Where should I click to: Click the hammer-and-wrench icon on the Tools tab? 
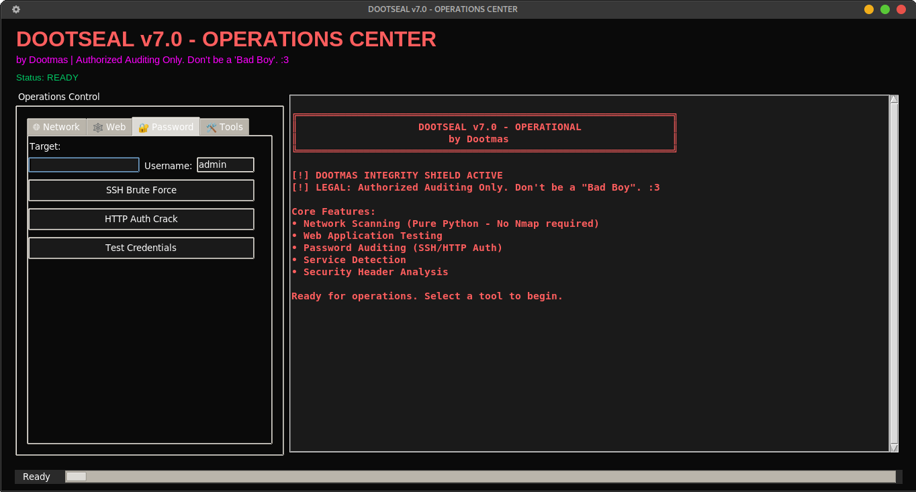[211, 127]
